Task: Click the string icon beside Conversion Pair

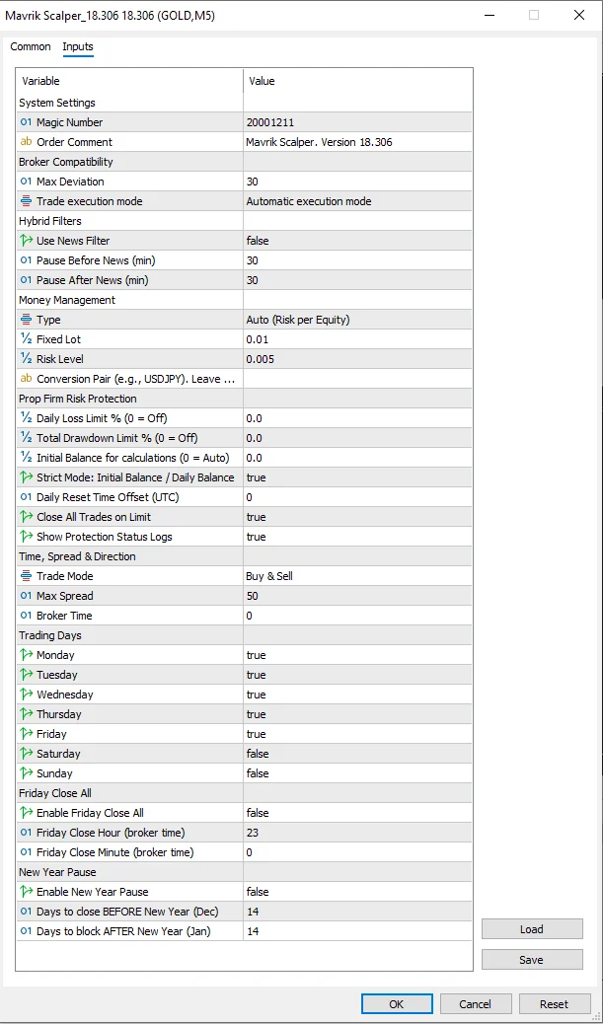Action: 26,379
